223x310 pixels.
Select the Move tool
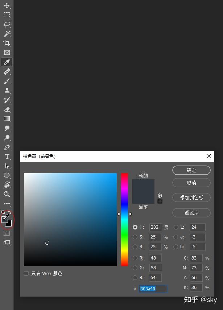[x=7, y=5]
